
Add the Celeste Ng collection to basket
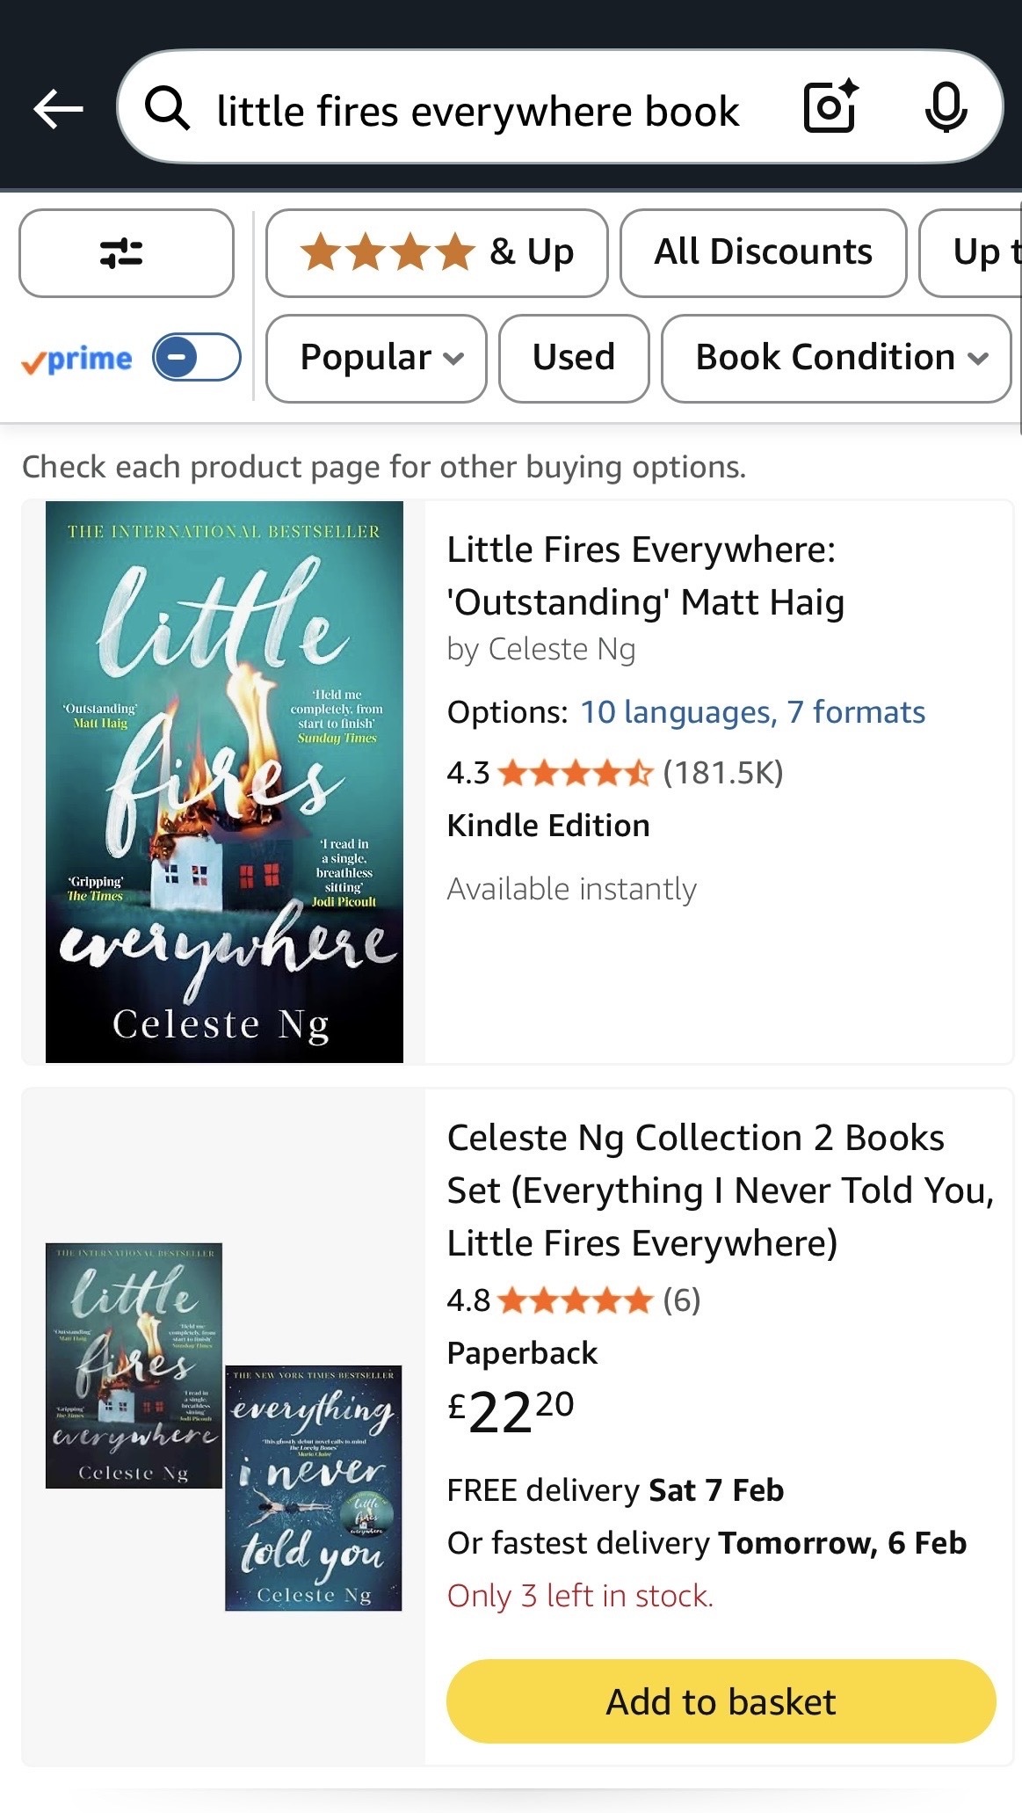click(x=720, y=1702)
